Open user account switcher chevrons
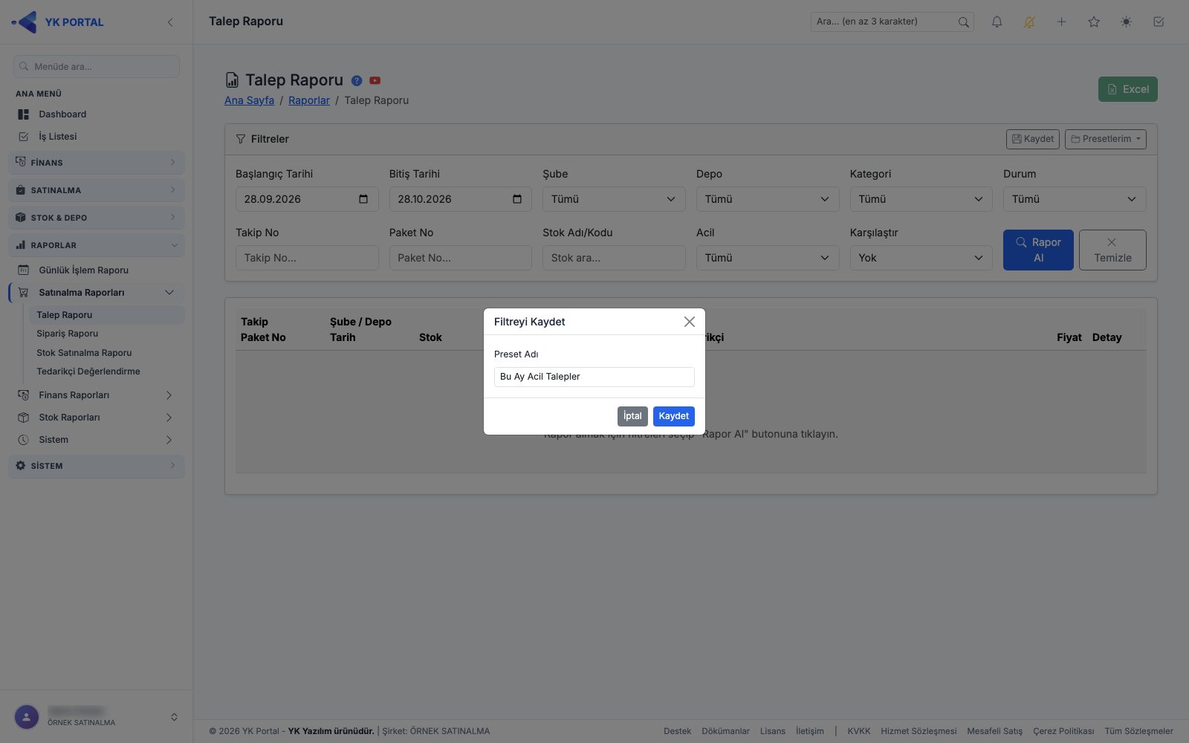The height and width of the screenshot is (743, 1189). click(x=174, y=717)
